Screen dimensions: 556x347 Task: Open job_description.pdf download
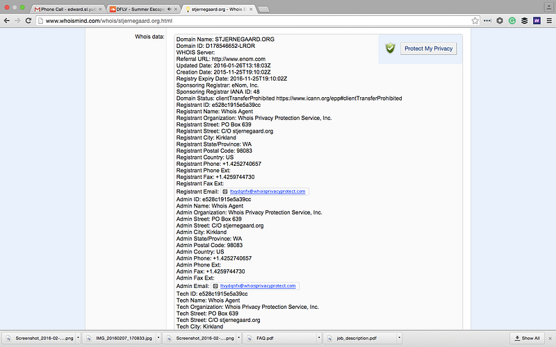pos(360,338)
